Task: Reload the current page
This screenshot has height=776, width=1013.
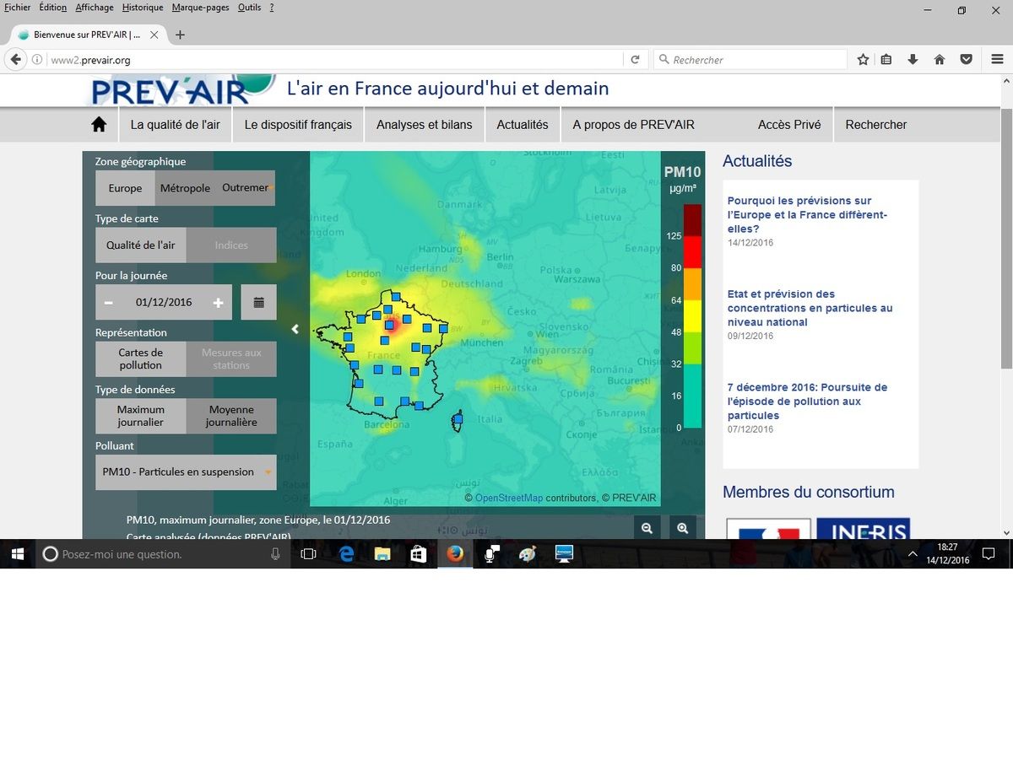Action: click(635, 60)
